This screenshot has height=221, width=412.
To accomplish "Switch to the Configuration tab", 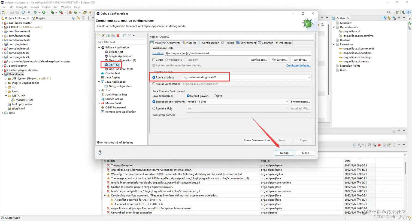I will tap(209, 43).
